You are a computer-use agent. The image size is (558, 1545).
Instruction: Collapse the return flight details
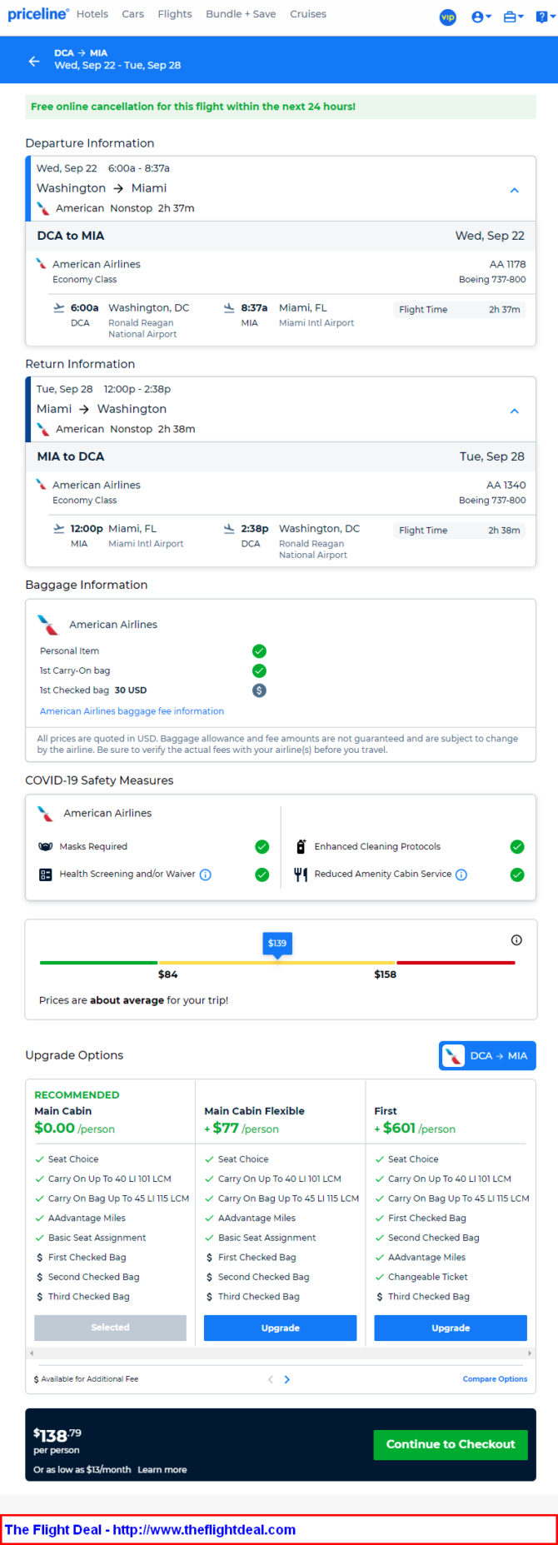515,411
